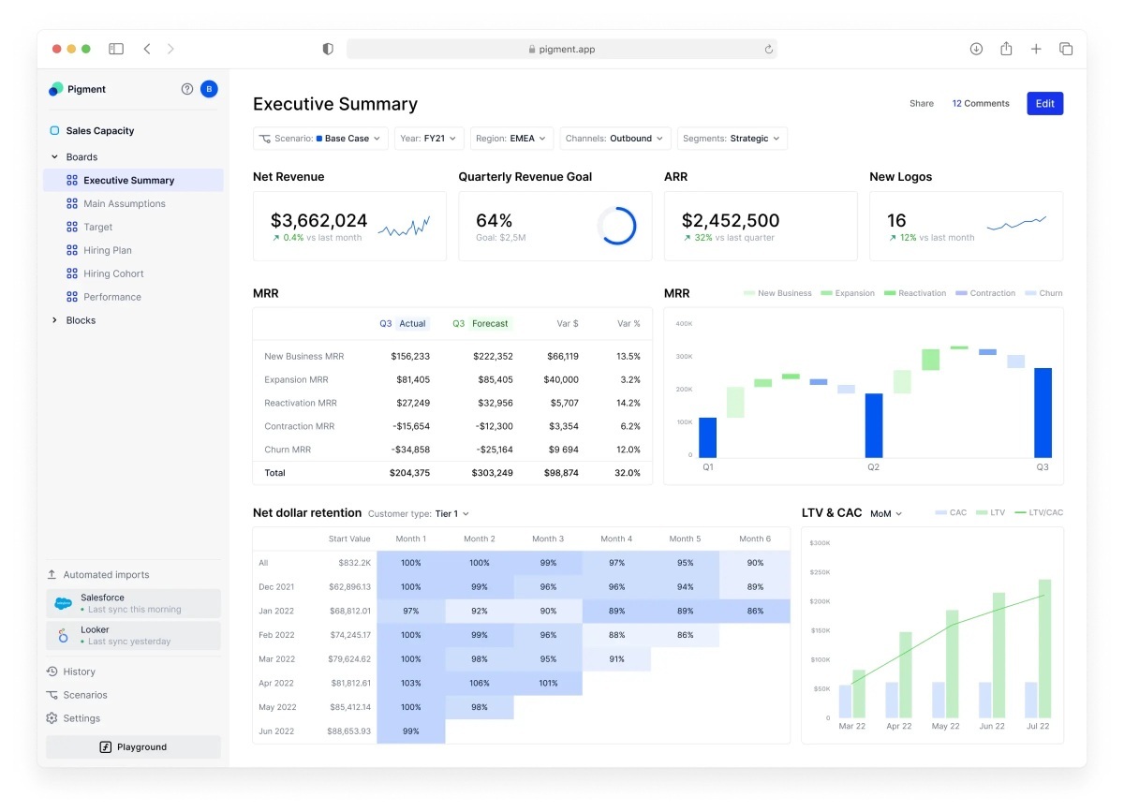Expand the Blocks tree section

[54, 320]
